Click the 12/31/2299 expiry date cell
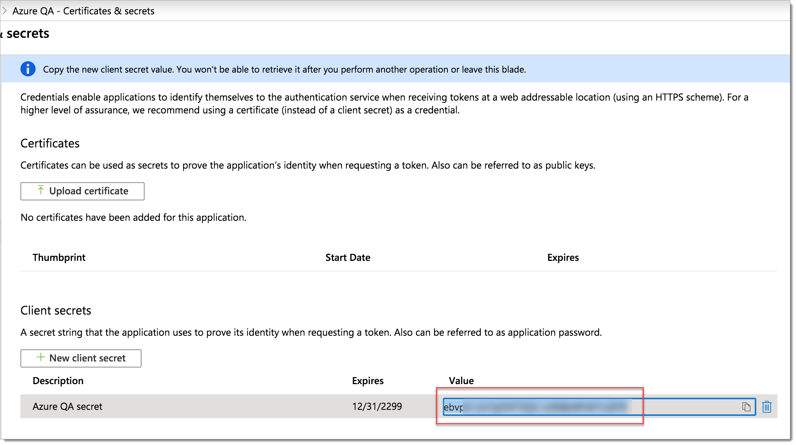796x445 pixels. click(377, 406)
